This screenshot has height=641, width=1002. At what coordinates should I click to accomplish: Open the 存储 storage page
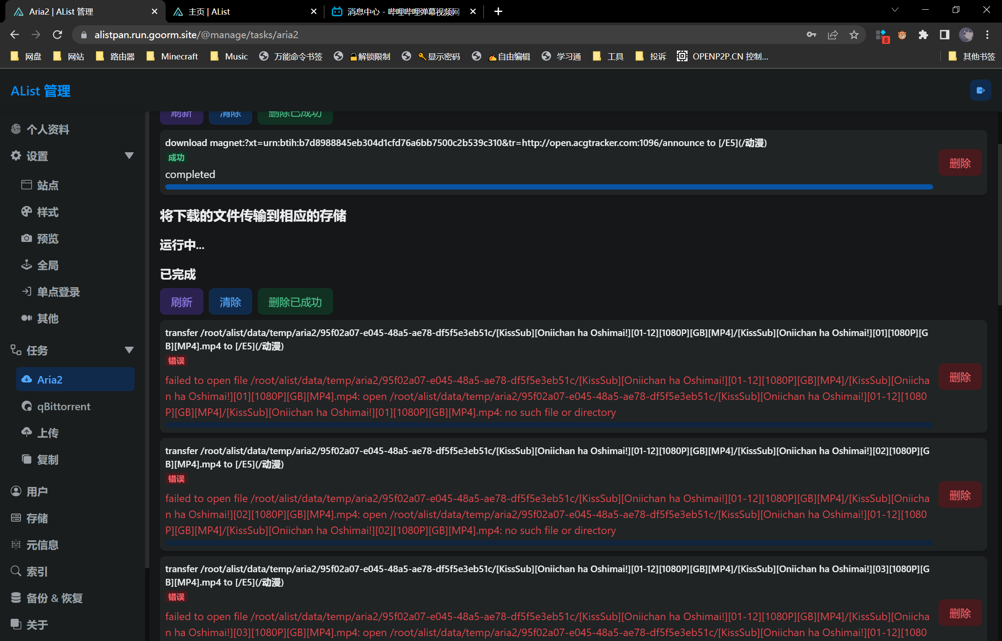pyautogui.click(x=39, y=518)
